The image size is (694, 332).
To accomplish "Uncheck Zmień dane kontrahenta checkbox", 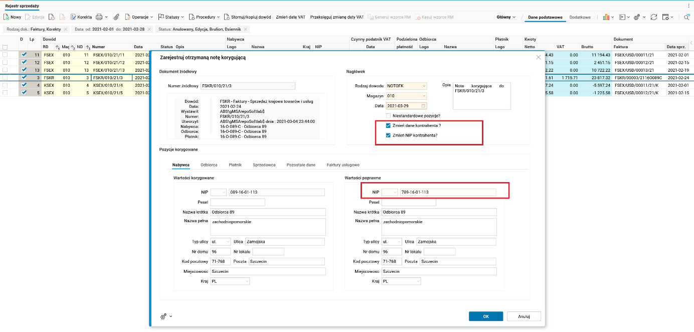I will click(388, 125).
